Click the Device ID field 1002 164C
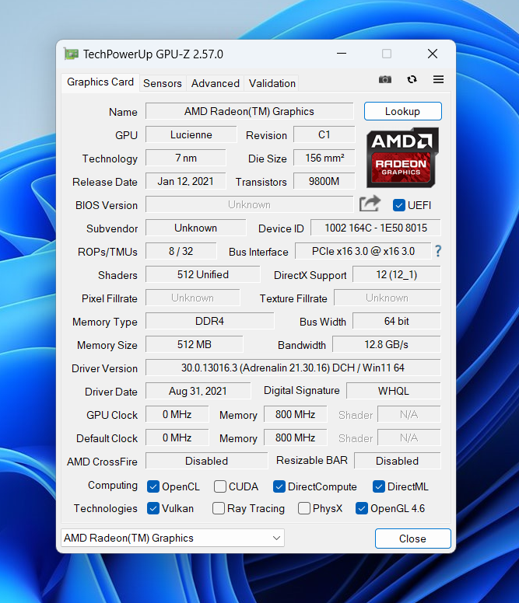This screenshot has height=603, width=519. pyautogui.click(x=376, y=228)
